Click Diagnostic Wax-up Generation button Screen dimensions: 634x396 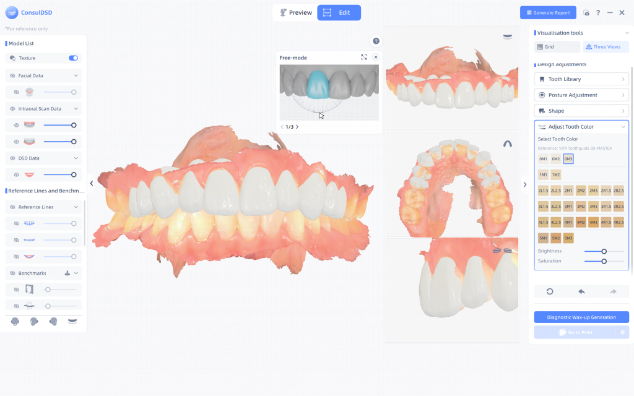pyautogui.click(x=581, y=317)
